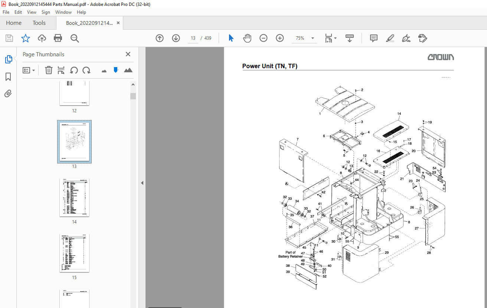This screenshot has height=308, width=487.
Task: Open the sign document pen tool
Action: (x=406, y=38)
